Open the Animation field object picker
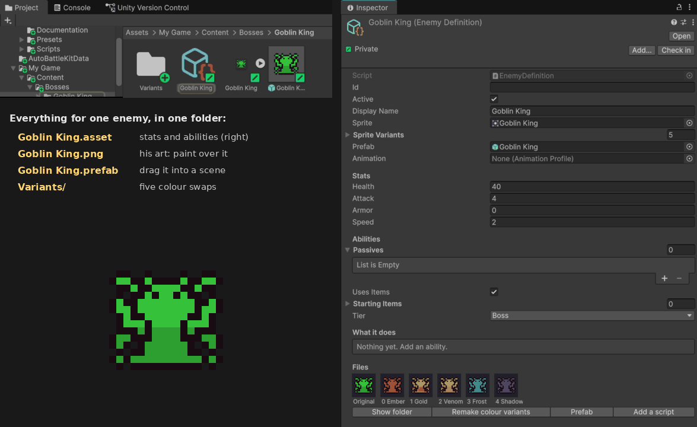The image size is (697, 427). (689, 158)
